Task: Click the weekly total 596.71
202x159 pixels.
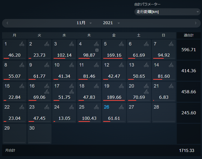Action: 188,50
